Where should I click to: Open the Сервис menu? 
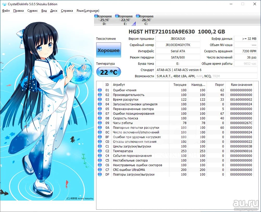tap(33, 11)
